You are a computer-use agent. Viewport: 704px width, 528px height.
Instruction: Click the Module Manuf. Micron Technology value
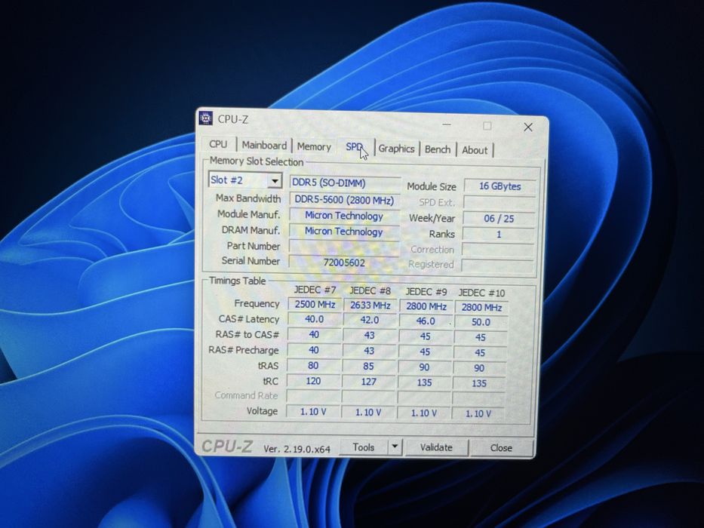pyautogui.click(x=344, y=216)
